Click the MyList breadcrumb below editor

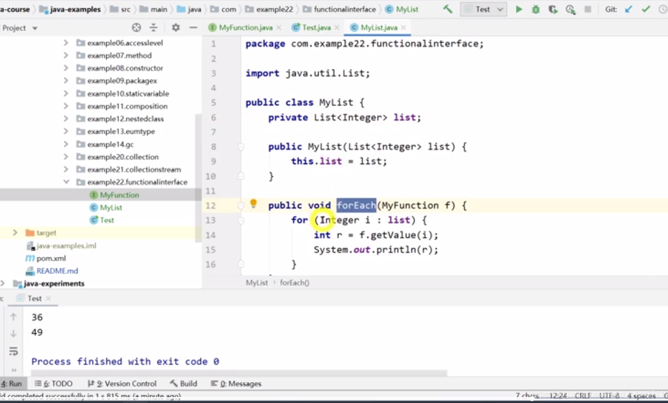257,283
